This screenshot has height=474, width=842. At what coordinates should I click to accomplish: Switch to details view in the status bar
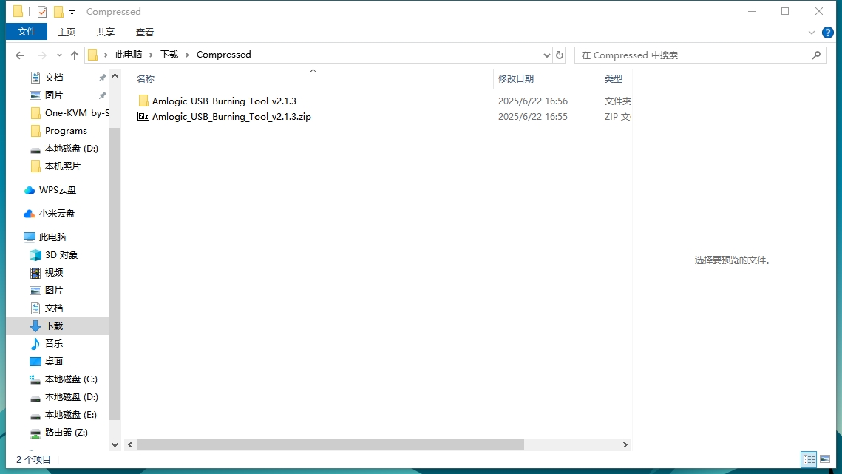tap(809, 459)
